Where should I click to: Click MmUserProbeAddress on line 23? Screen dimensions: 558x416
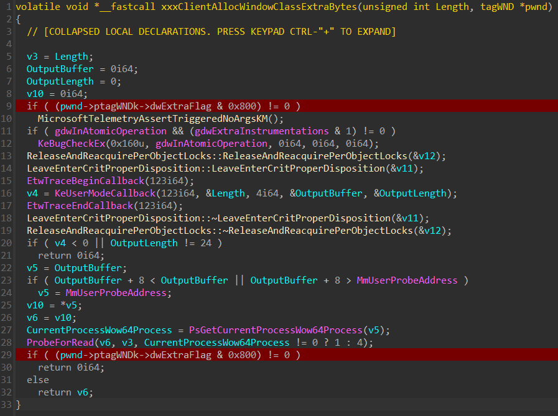tap(407, 280)
